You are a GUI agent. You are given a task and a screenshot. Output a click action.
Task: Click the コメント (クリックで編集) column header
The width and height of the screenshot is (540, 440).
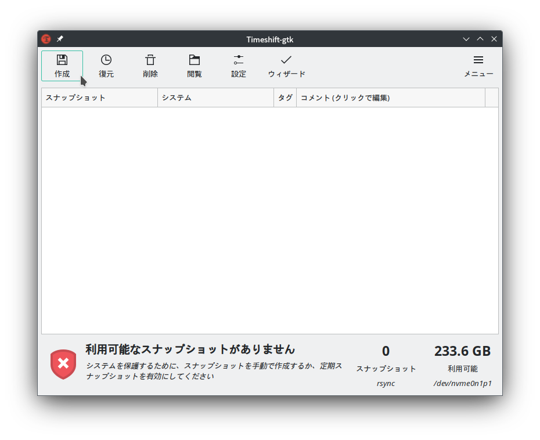391,98
